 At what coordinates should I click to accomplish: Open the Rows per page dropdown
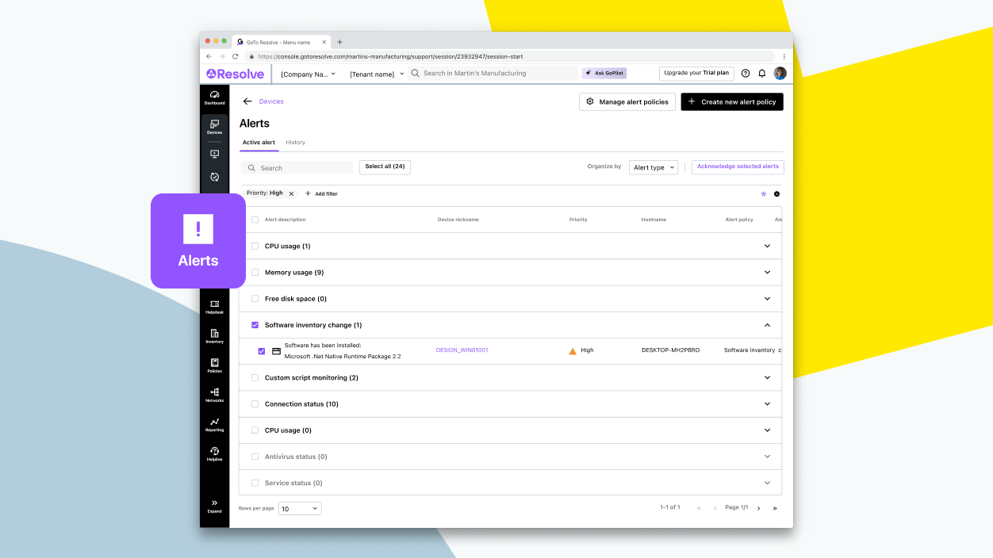pyautogui.click(x=299, y=508)
